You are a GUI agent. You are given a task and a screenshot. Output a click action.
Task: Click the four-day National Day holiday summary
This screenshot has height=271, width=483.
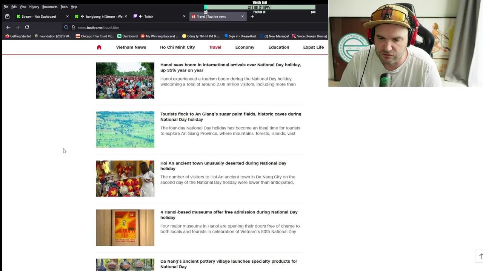(230, 131)
